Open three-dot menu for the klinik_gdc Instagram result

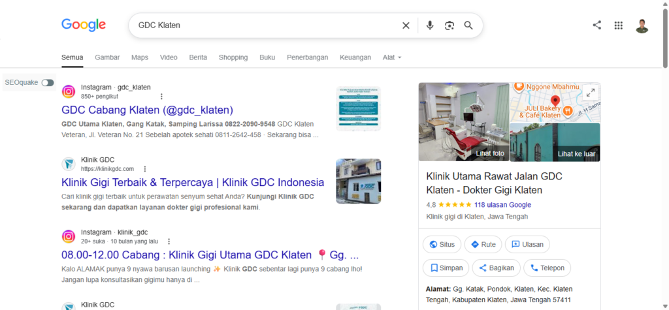169,241
